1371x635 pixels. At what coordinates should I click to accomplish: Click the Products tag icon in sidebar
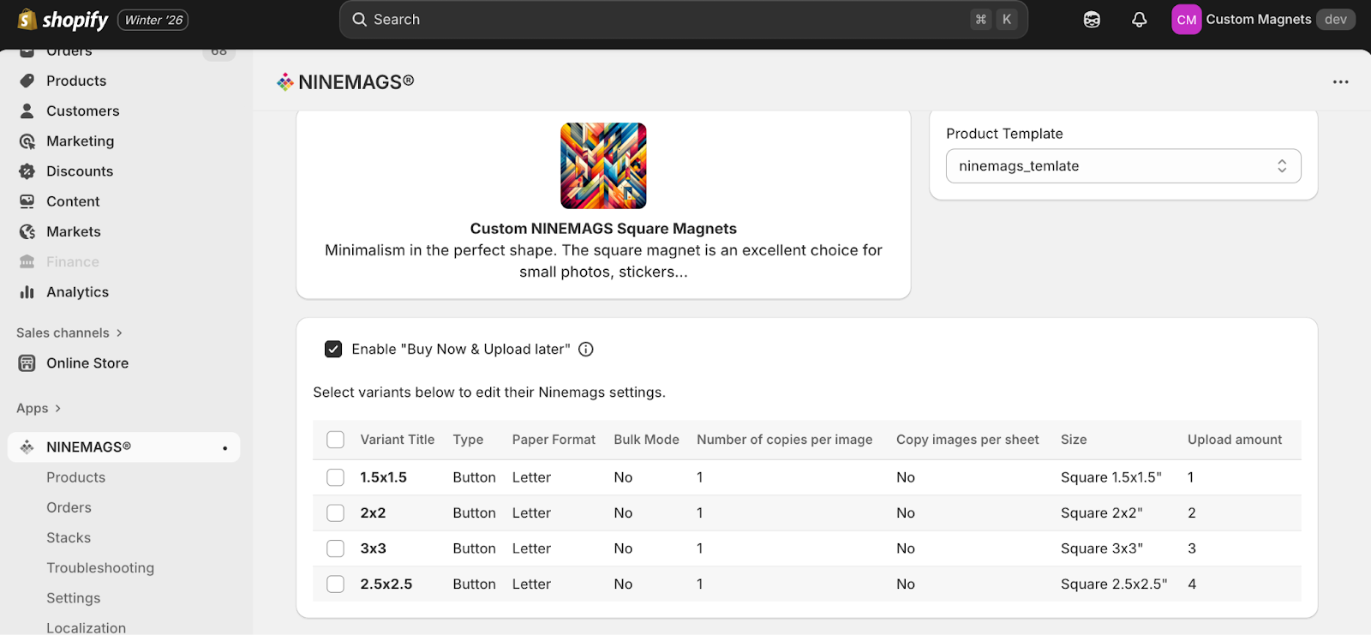(27, 81)
